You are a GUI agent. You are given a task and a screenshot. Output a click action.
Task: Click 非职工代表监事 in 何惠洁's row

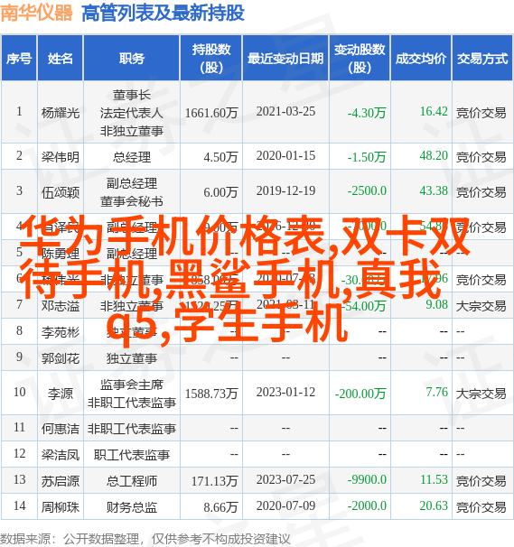pos(132,429)
